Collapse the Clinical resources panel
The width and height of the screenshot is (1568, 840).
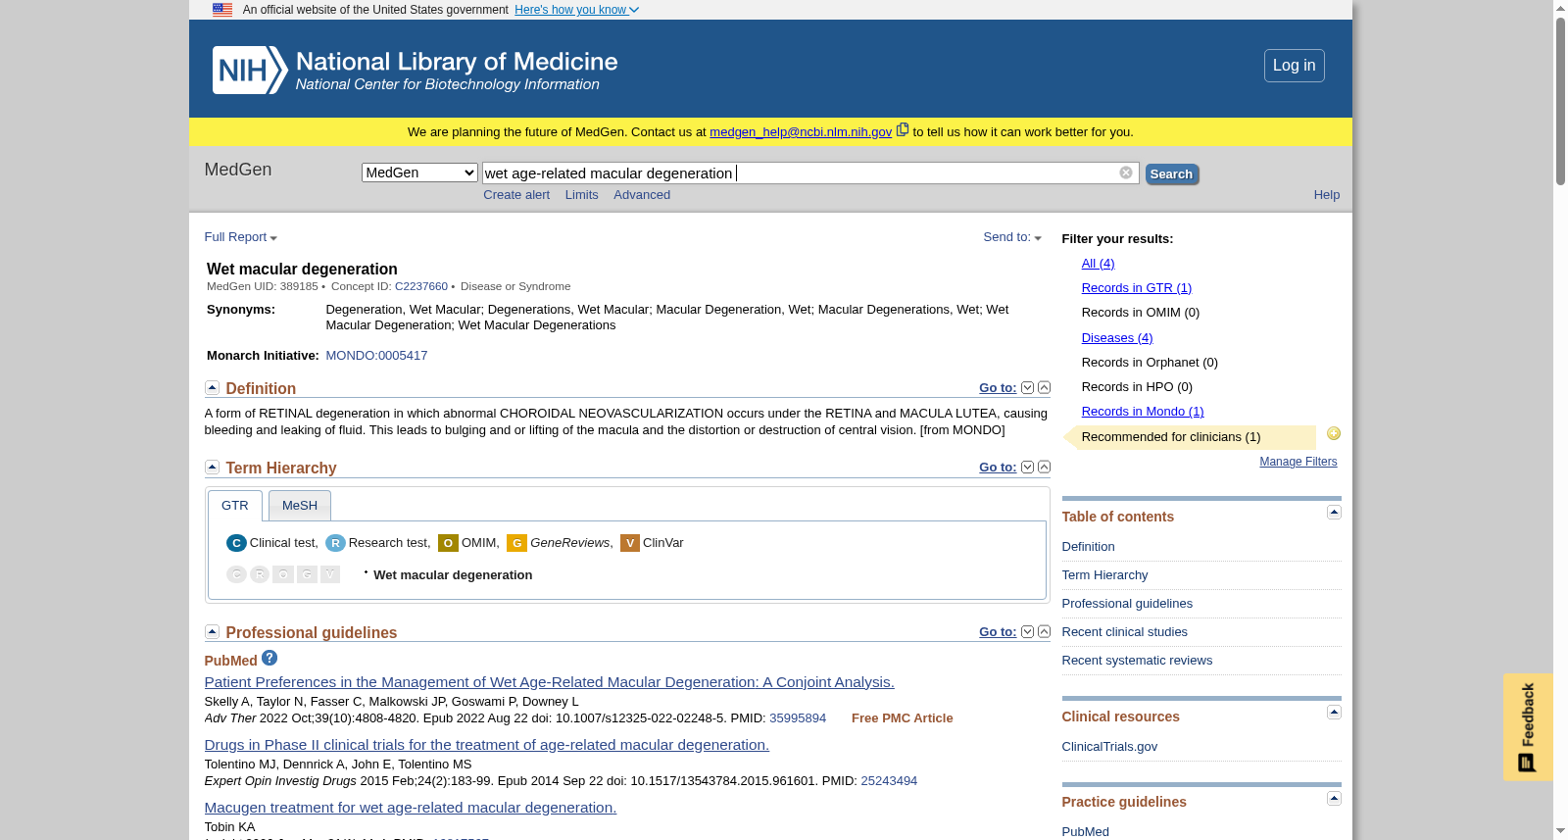(x=1334, y=713)
